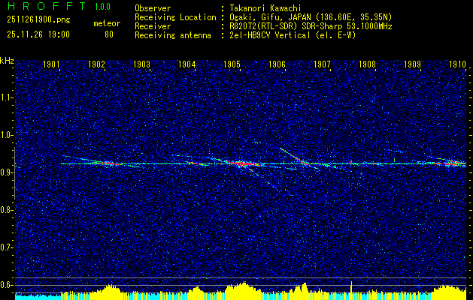Click the observer name Takanori Kawachi
This screenshot has height=300, width=473.
pos(265,8)
